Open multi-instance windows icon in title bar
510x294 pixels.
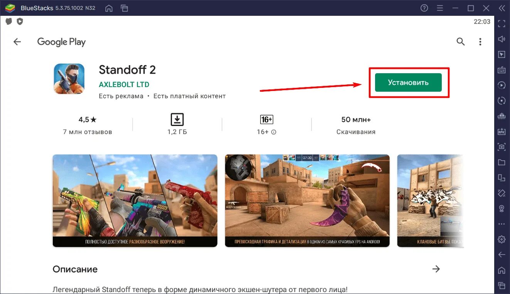124,8
